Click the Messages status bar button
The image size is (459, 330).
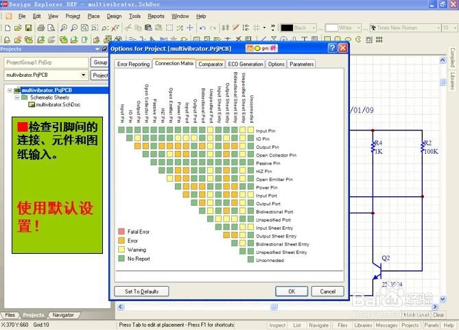pos(386,325)
